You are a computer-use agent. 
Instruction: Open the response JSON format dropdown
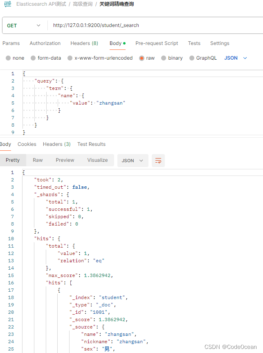click(x=133, y=161)
